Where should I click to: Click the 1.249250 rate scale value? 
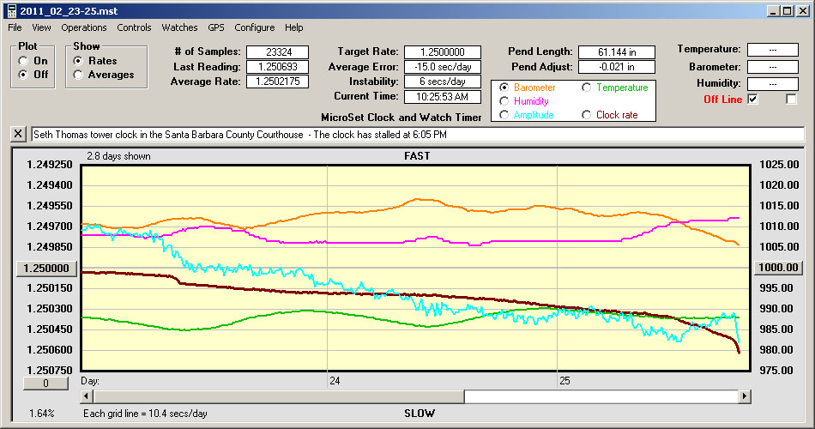pyautogui.click(x=50, y=165)
